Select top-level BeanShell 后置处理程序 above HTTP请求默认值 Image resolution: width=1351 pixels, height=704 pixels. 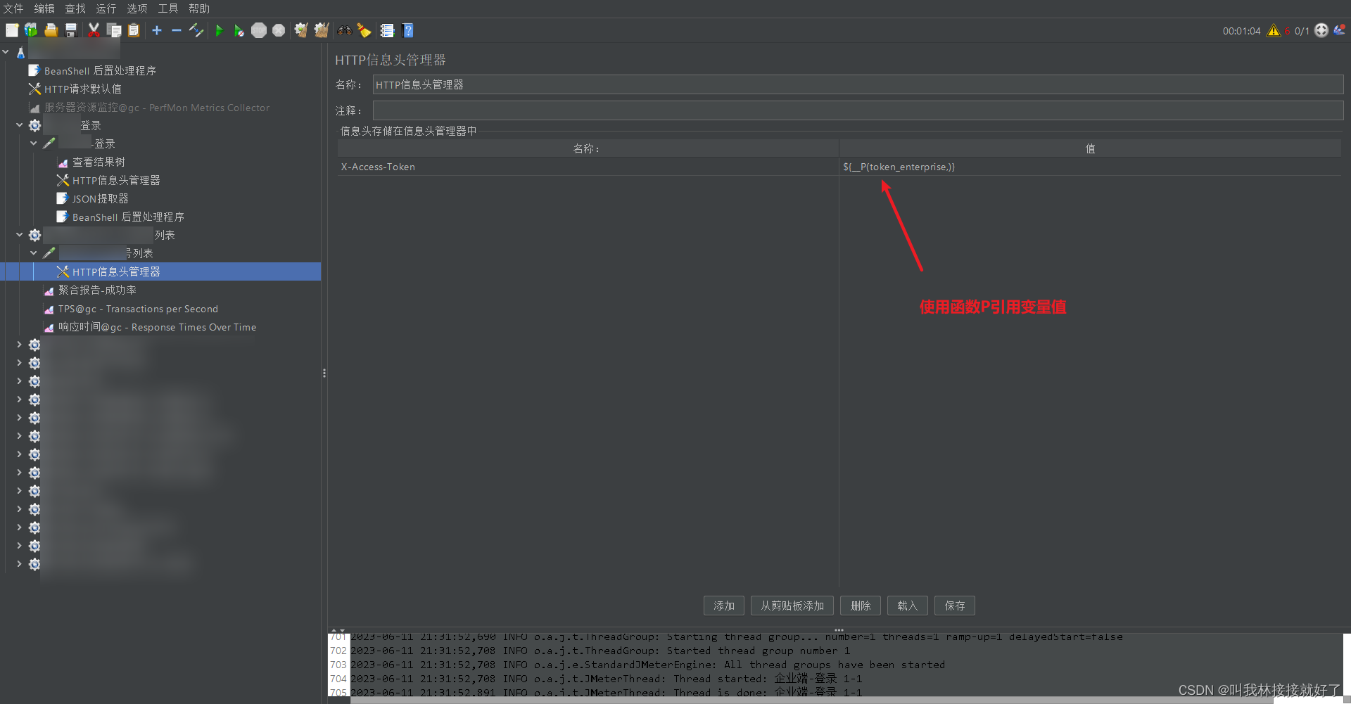coord(92,70)
